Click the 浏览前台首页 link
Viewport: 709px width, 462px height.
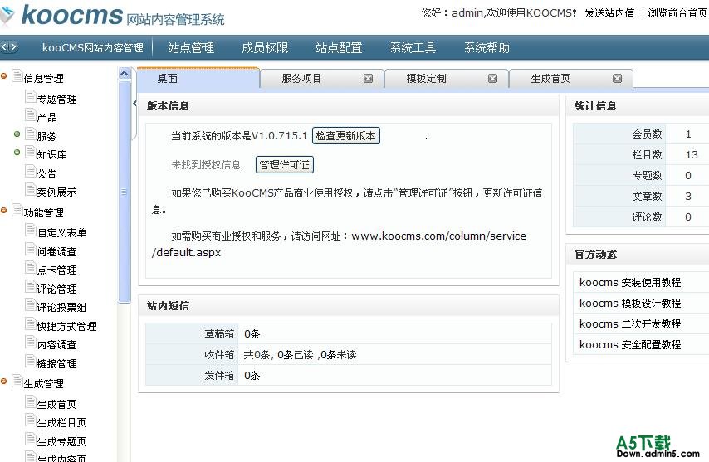point(677,12)
